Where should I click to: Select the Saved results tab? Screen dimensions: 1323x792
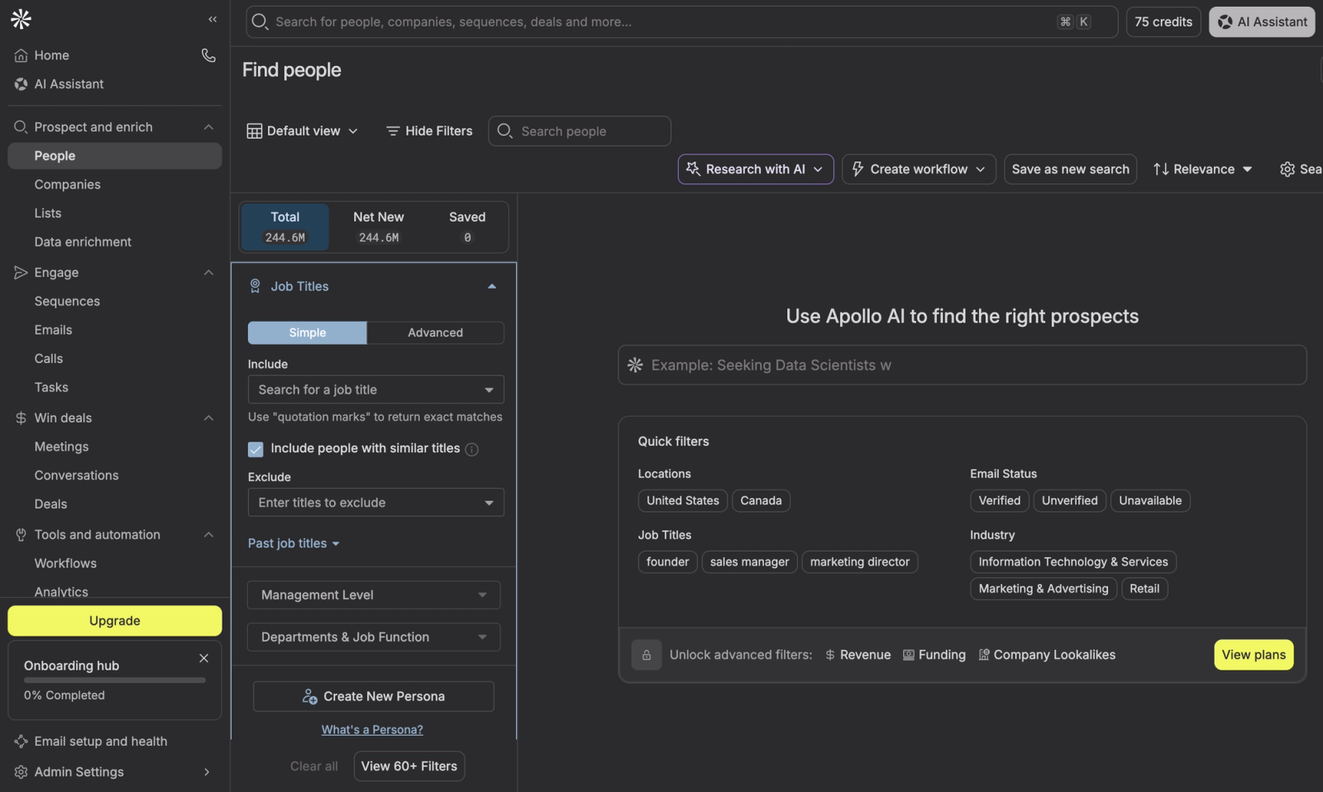467,227
